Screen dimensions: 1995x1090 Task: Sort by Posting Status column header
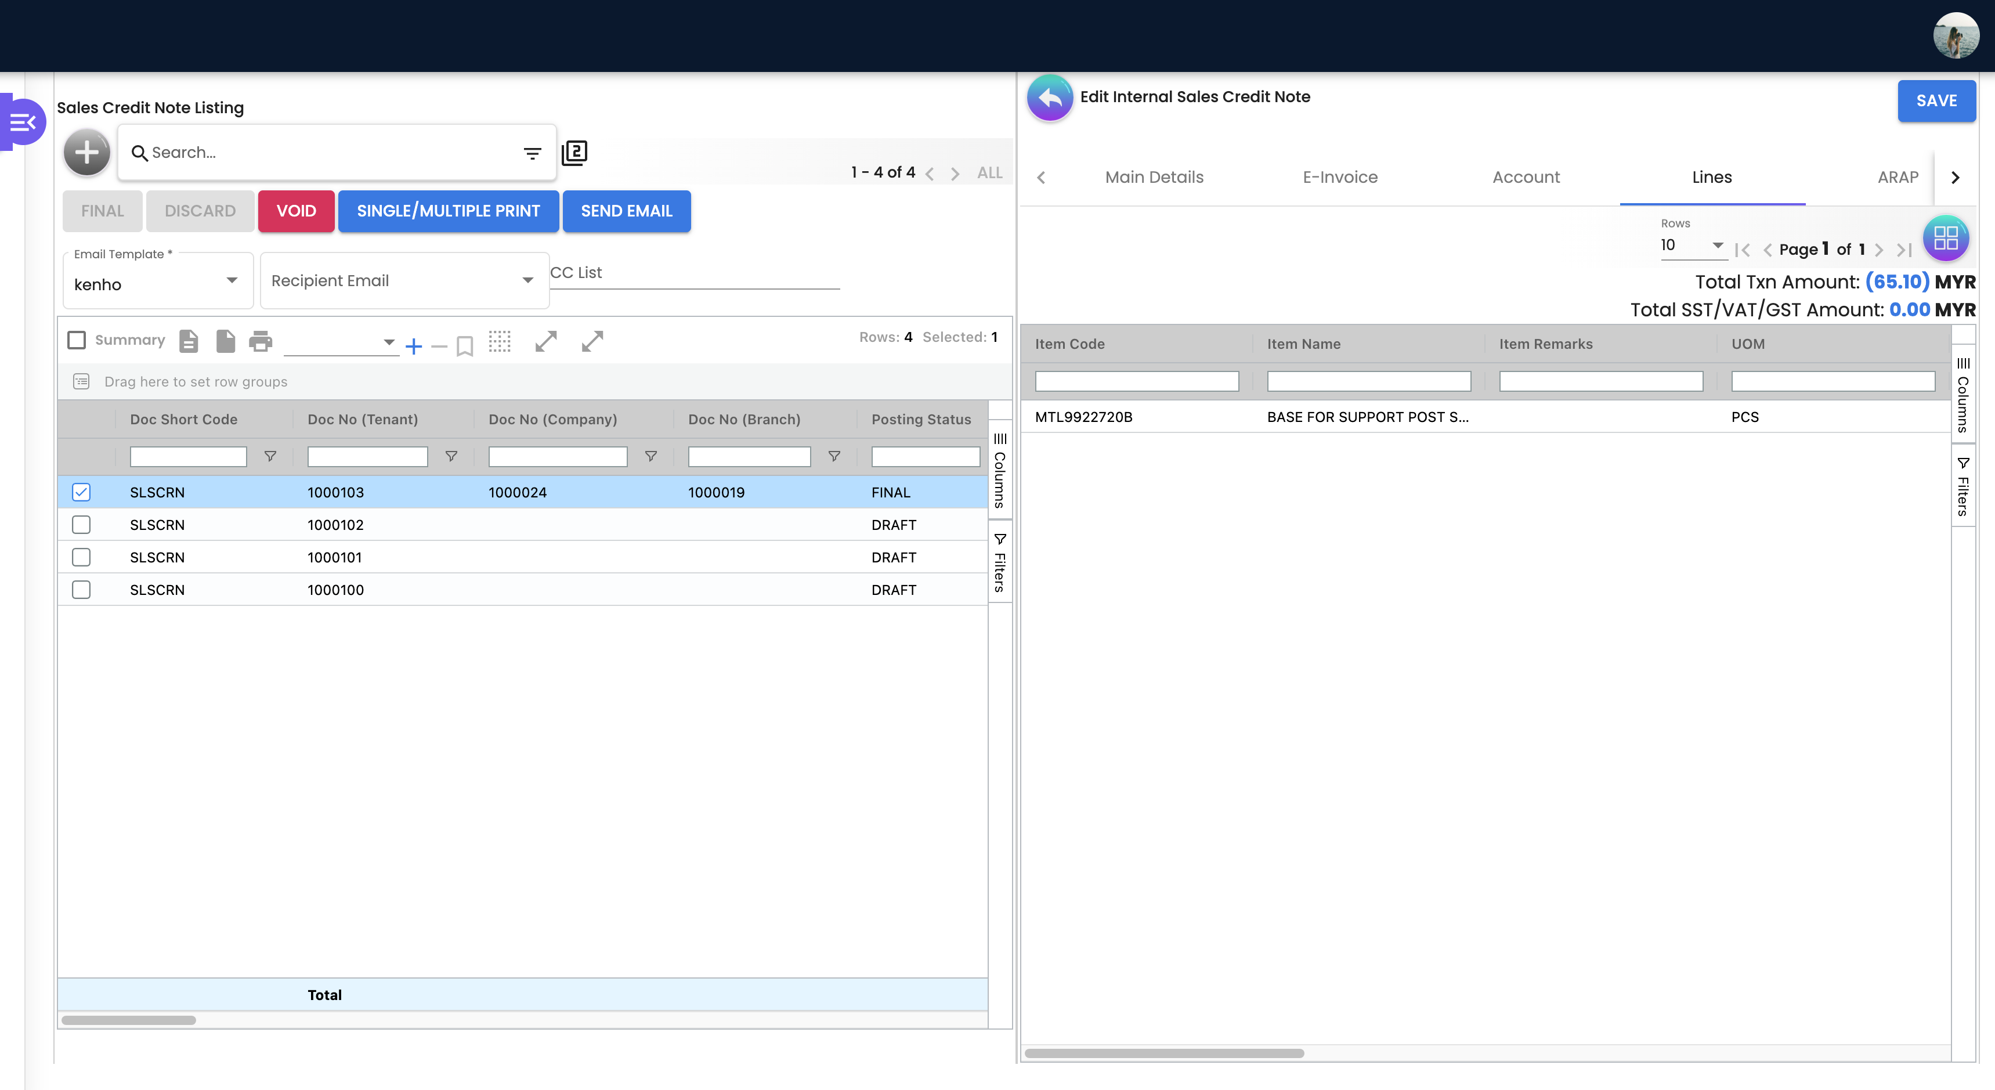tap(921, 419)
